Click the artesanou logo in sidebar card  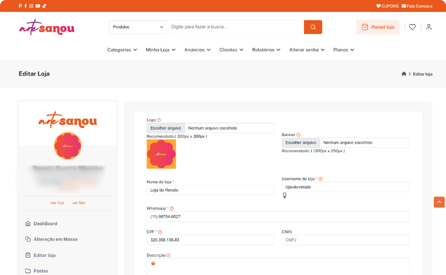point(68,120)
